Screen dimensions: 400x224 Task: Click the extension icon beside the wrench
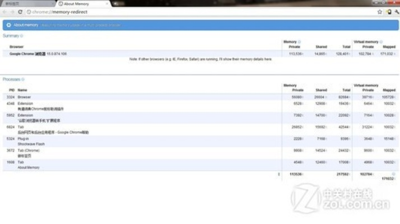point(388,12)
